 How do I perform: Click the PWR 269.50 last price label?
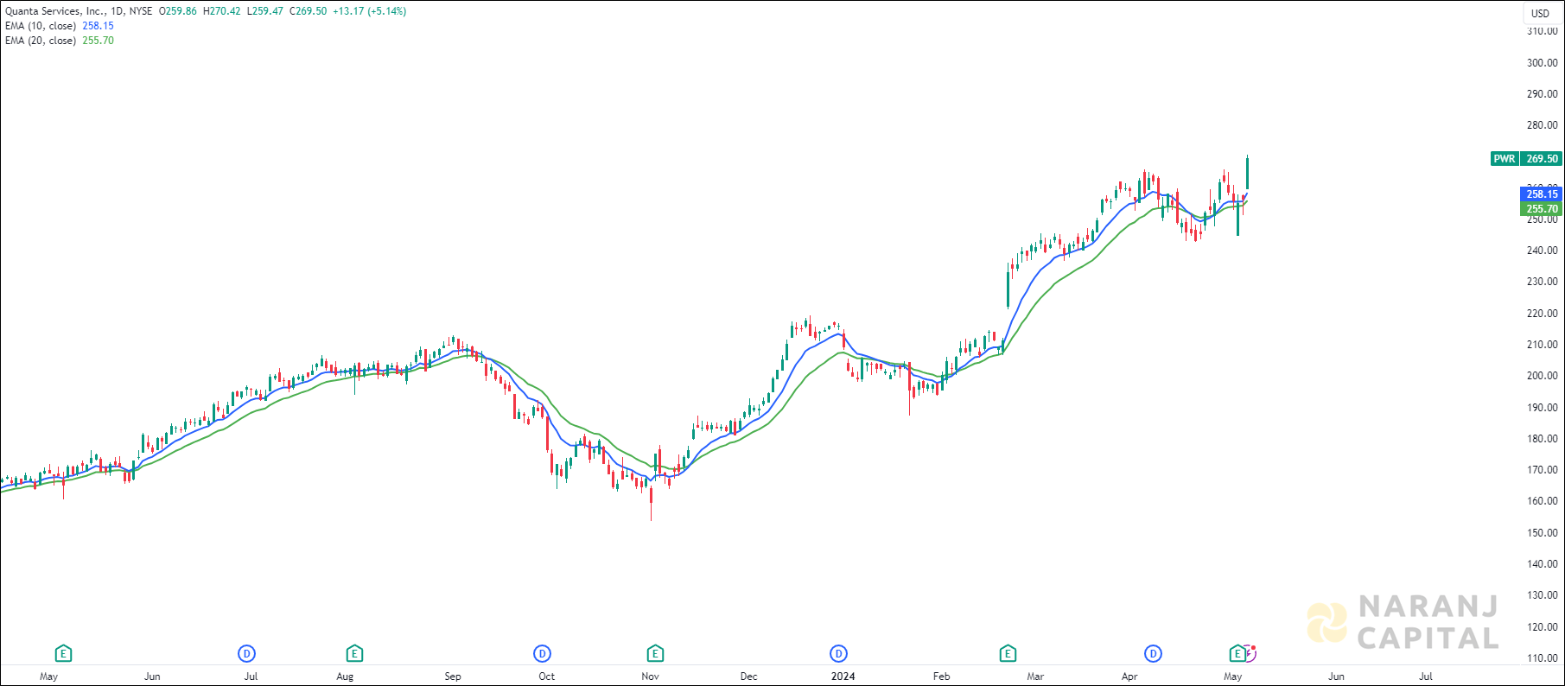click(1527, 159)
